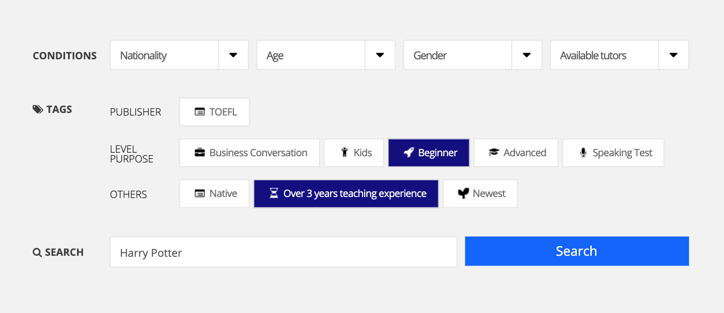Click the child figure icon on Kids
This screenshot has width=724, height=313.
(x=344, y=153)
